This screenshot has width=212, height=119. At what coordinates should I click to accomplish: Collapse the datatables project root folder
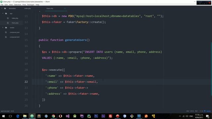click(2, 9)
